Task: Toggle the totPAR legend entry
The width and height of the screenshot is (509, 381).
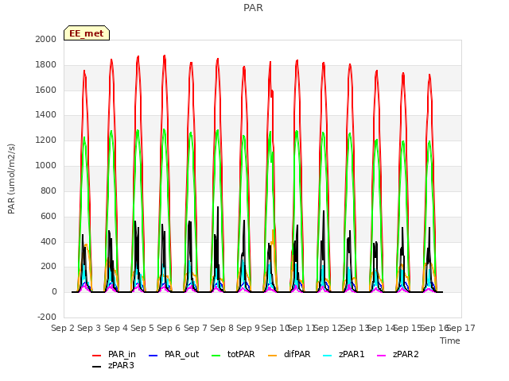Action: [x=233, y=355]
